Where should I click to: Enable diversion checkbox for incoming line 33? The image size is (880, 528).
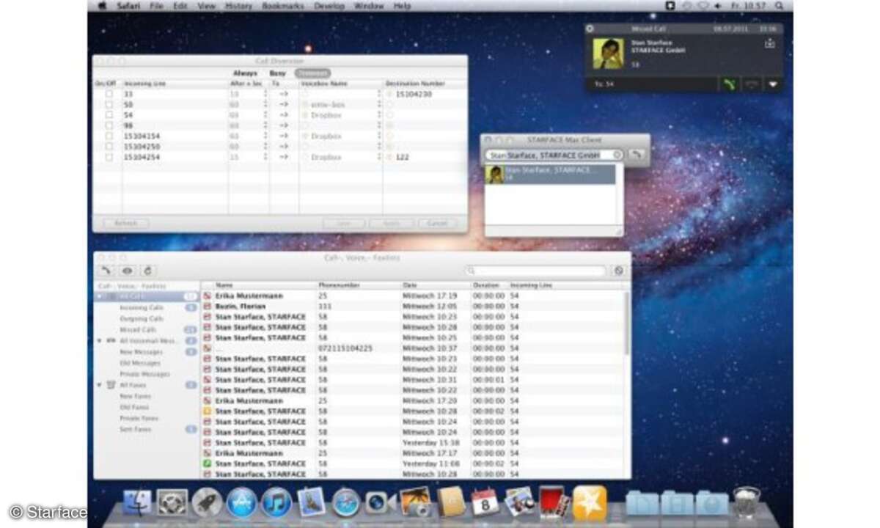click(109, 94)
